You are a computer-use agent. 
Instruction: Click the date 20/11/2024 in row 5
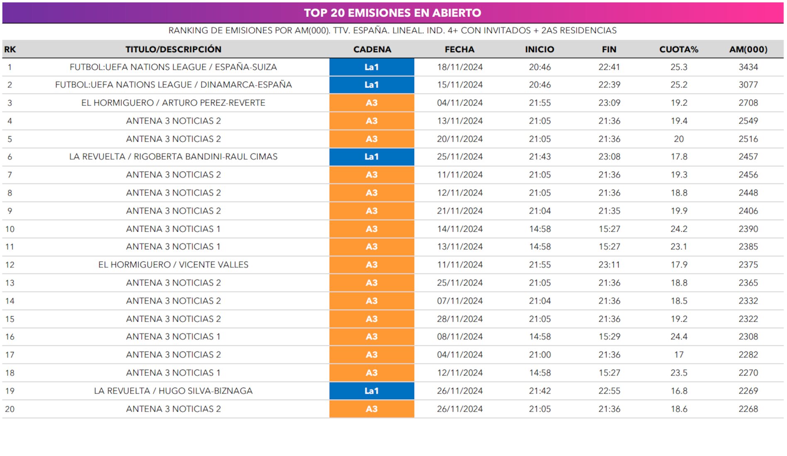pos(459,139)
